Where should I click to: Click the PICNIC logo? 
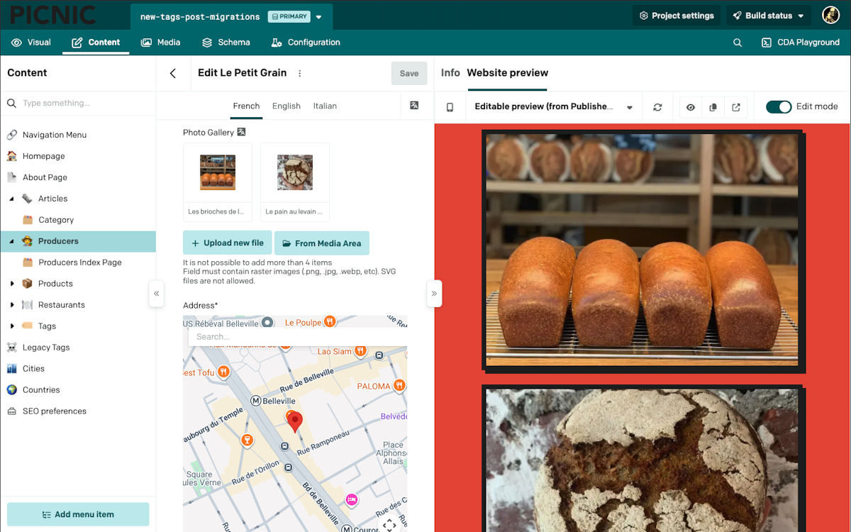pos(52,15)
